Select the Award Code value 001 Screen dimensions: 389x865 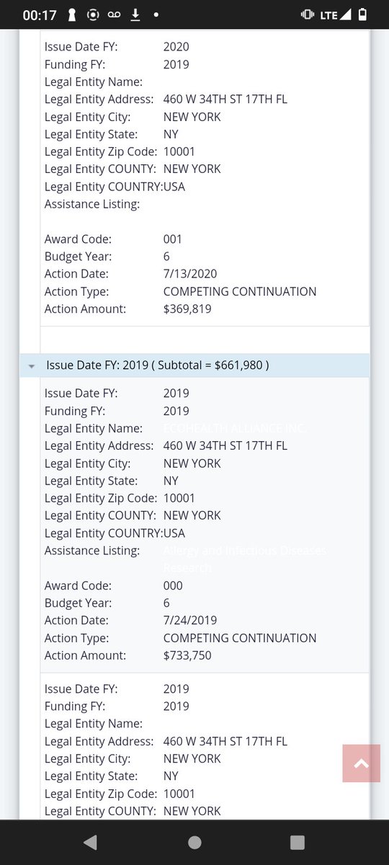coord(173,239)
